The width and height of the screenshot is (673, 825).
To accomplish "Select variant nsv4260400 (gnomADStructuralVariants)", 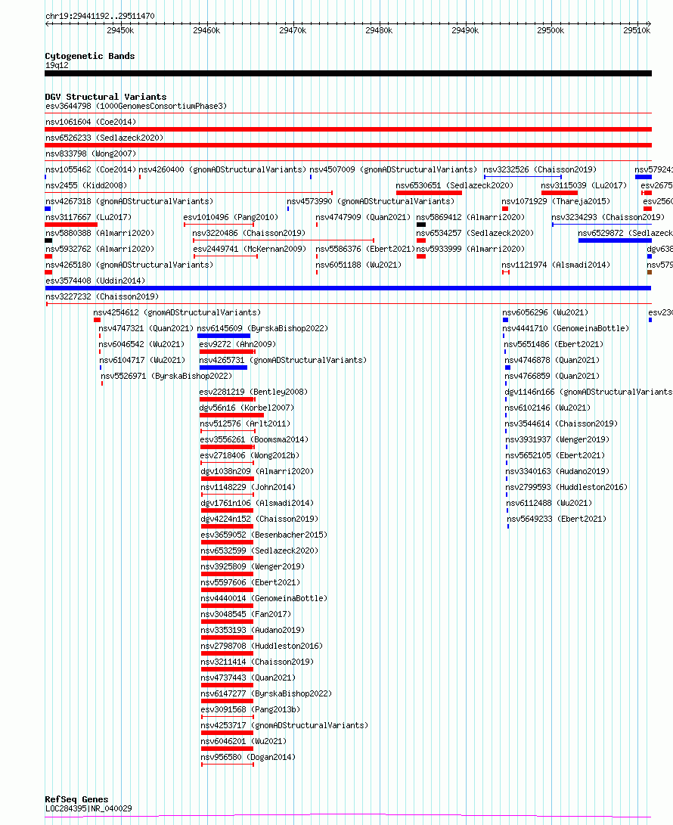I will (x=222, y=169).
